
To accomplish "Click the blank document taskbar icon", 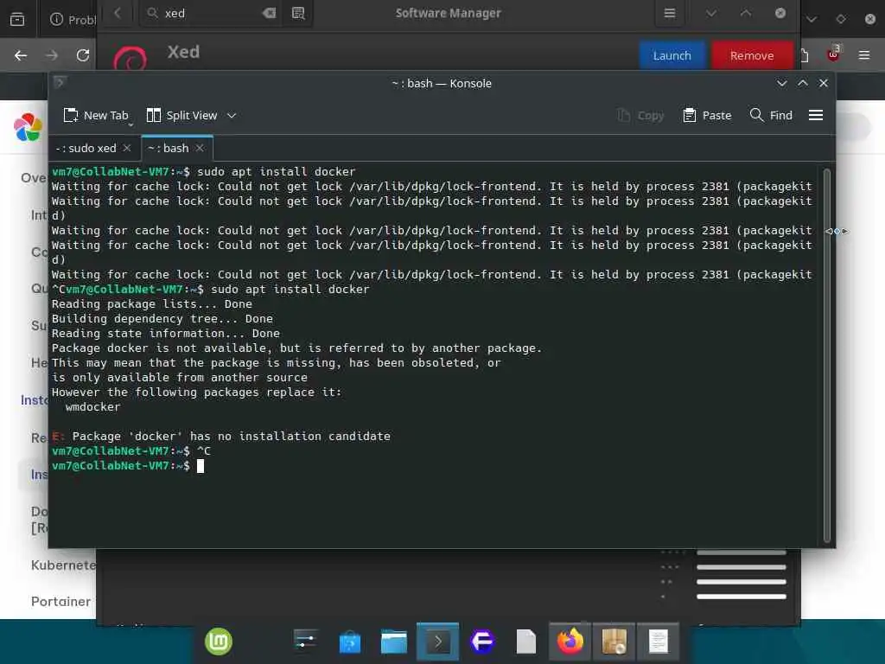I will pyautogui.click(x=526, y=642).
